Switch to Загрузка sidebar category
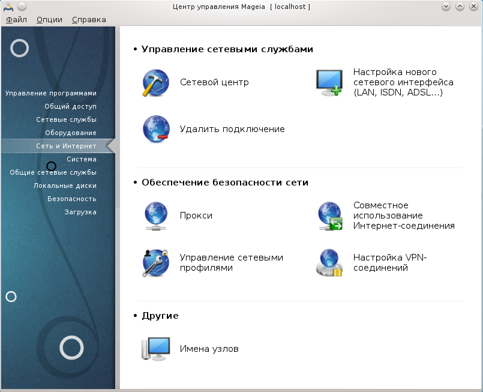Image resolution: width=483 pixels, height=392 pixels. [x=80, y=213]
